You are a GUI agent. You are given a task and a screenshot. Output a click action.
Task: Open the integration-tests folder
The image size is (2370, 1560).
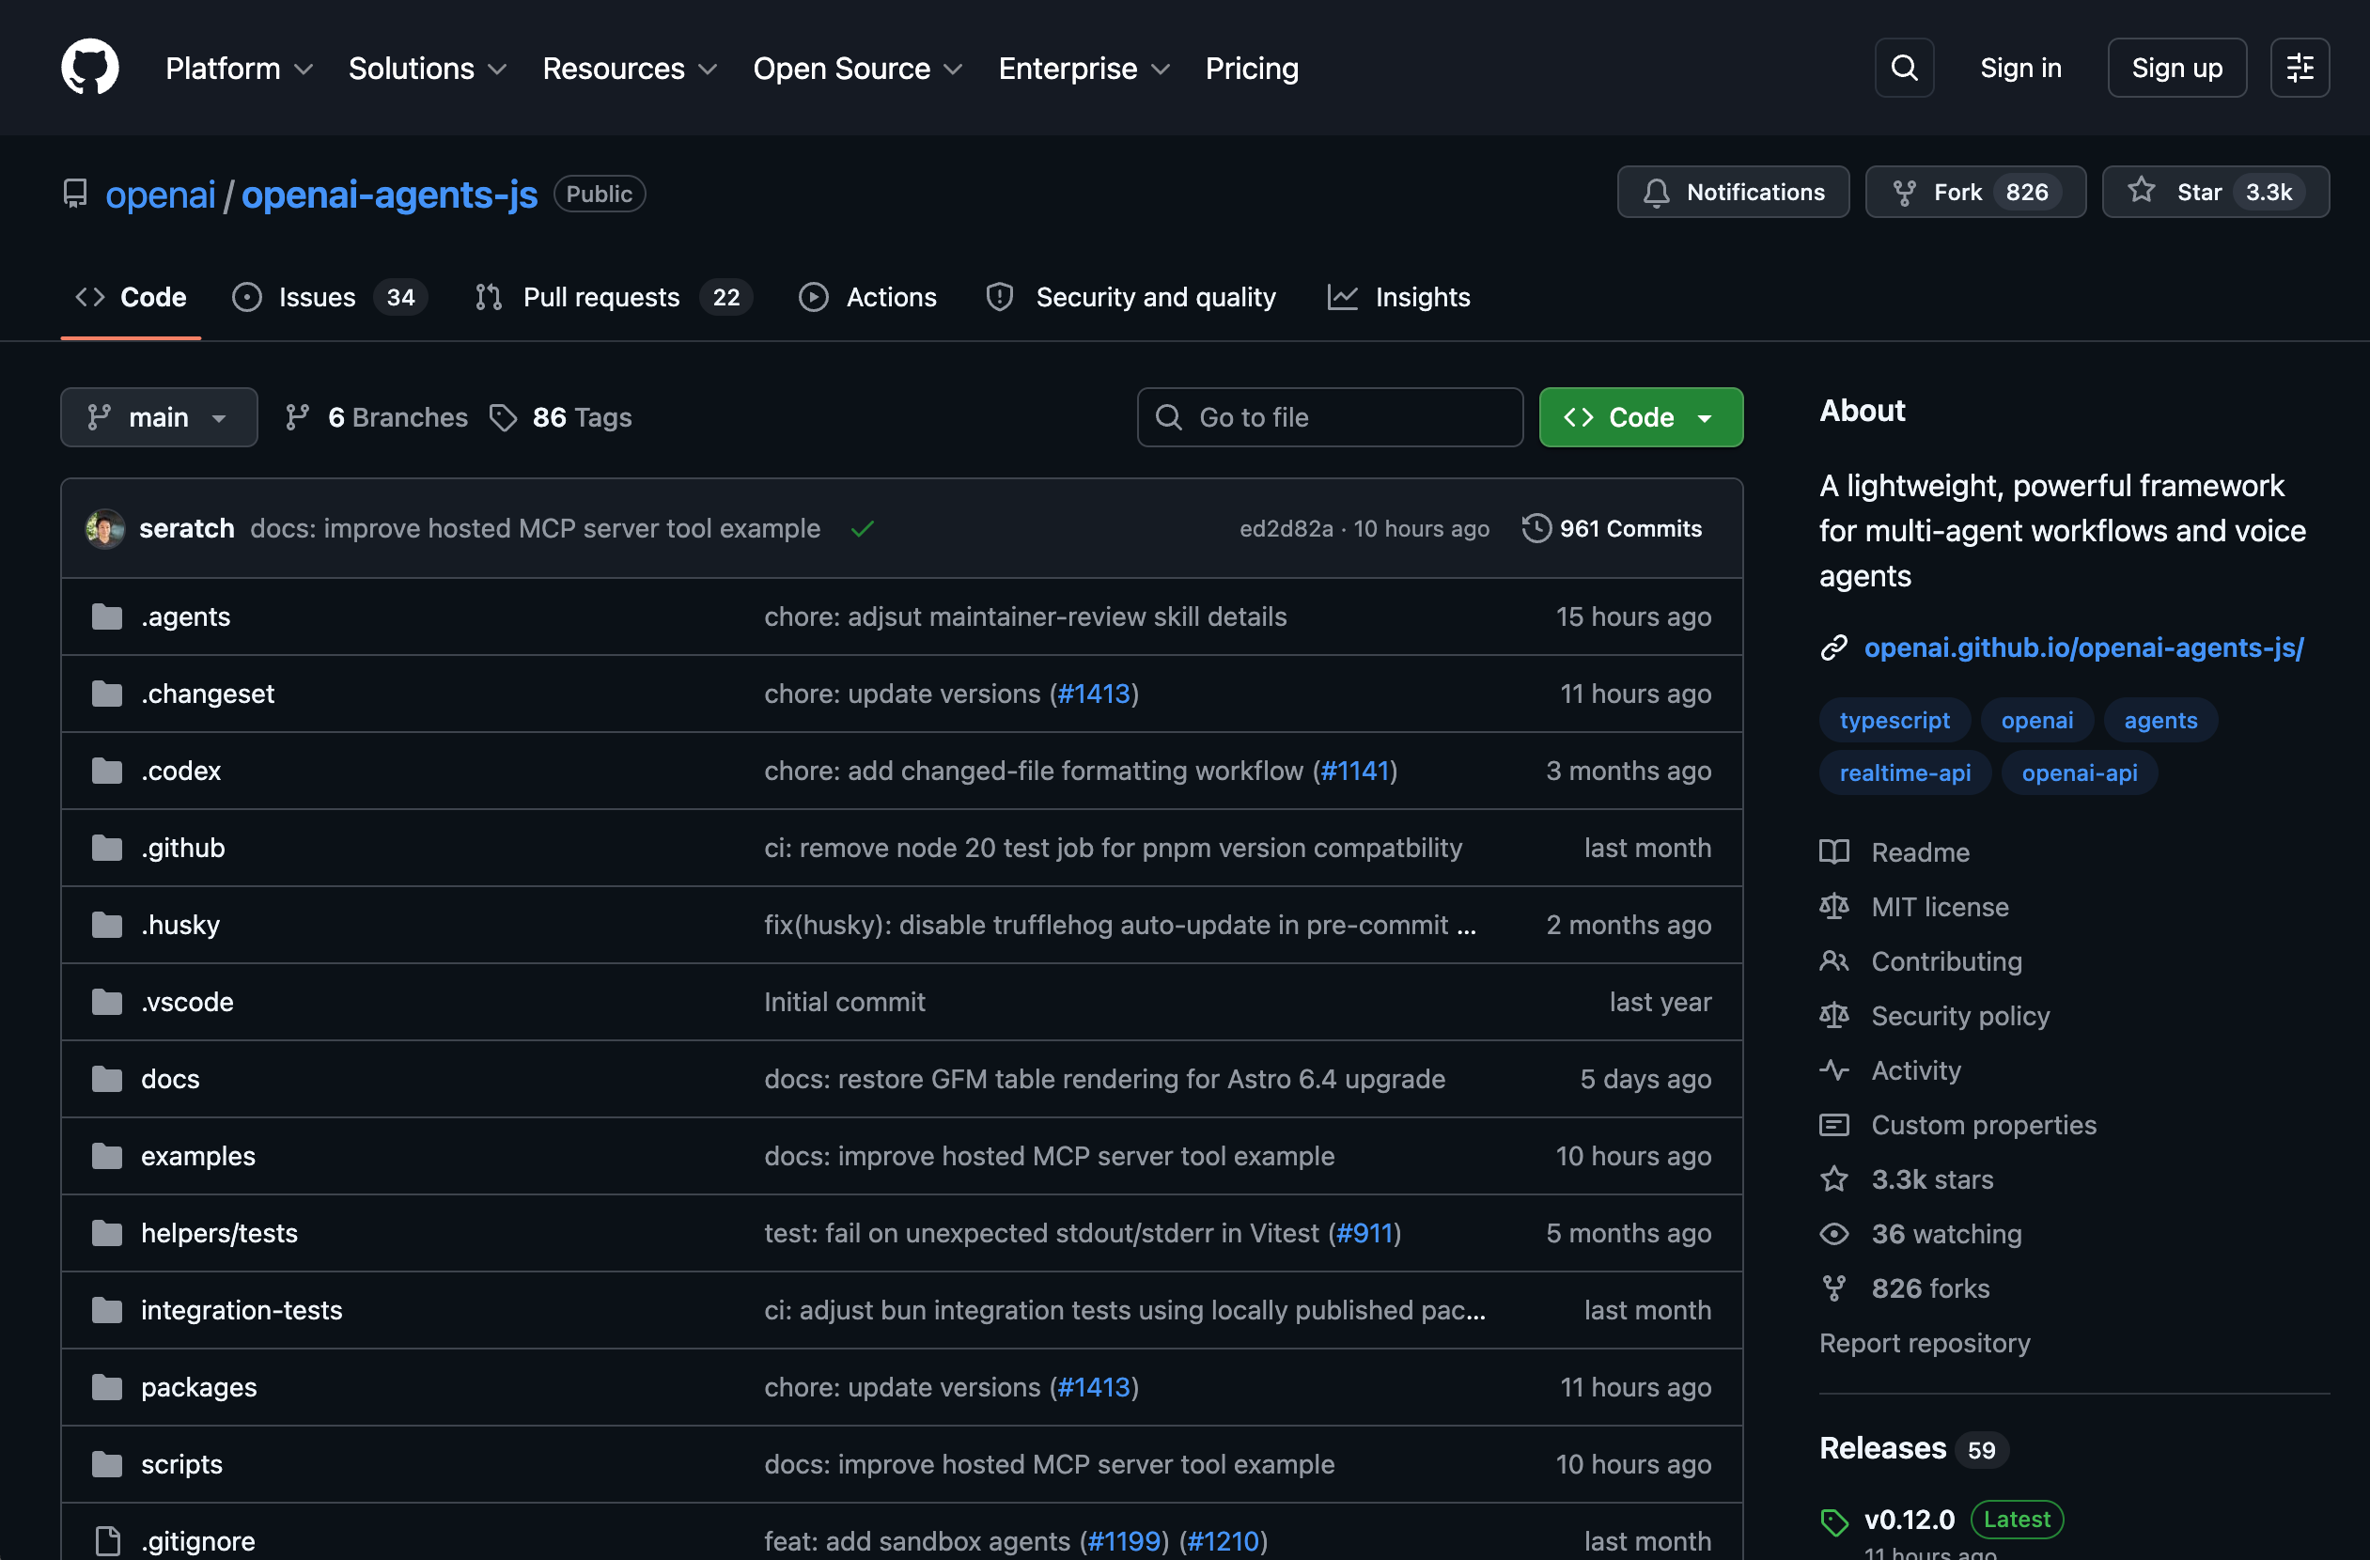(241, 1310)
